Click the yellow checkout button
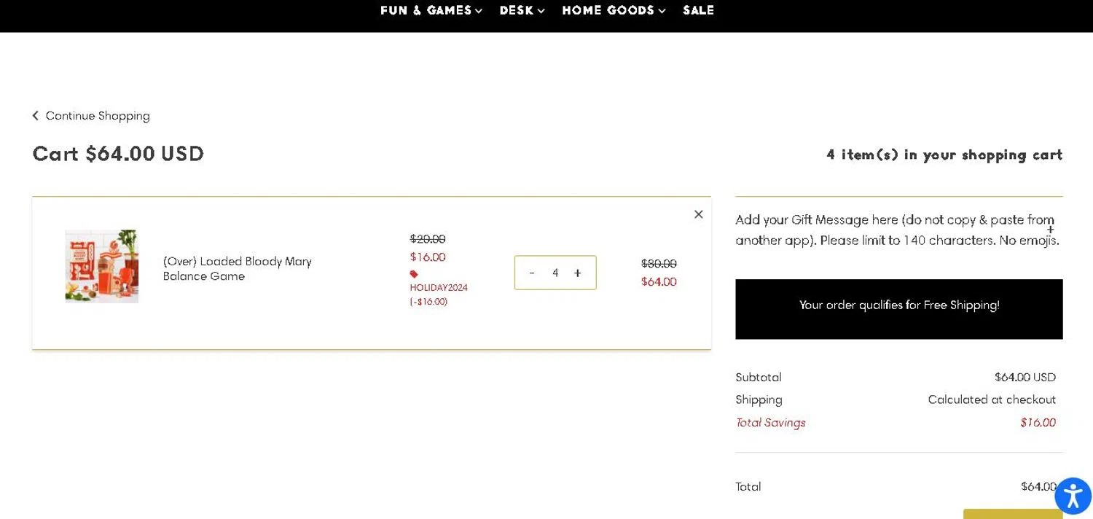 click(1012, 515)
